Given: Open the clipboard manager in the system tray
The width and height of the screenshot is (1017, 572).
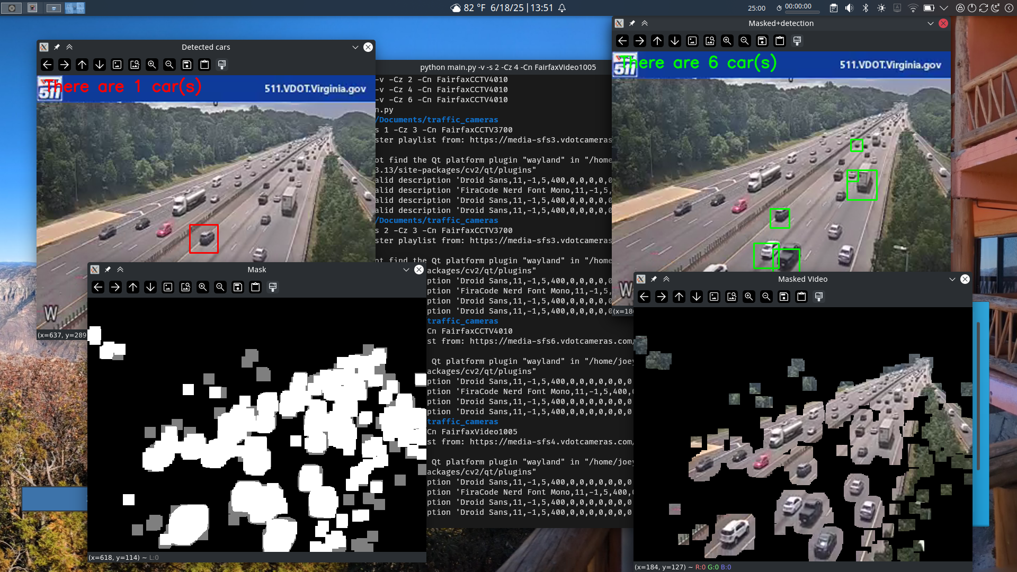Looking at the screenshot, I should tap(834, 7).
